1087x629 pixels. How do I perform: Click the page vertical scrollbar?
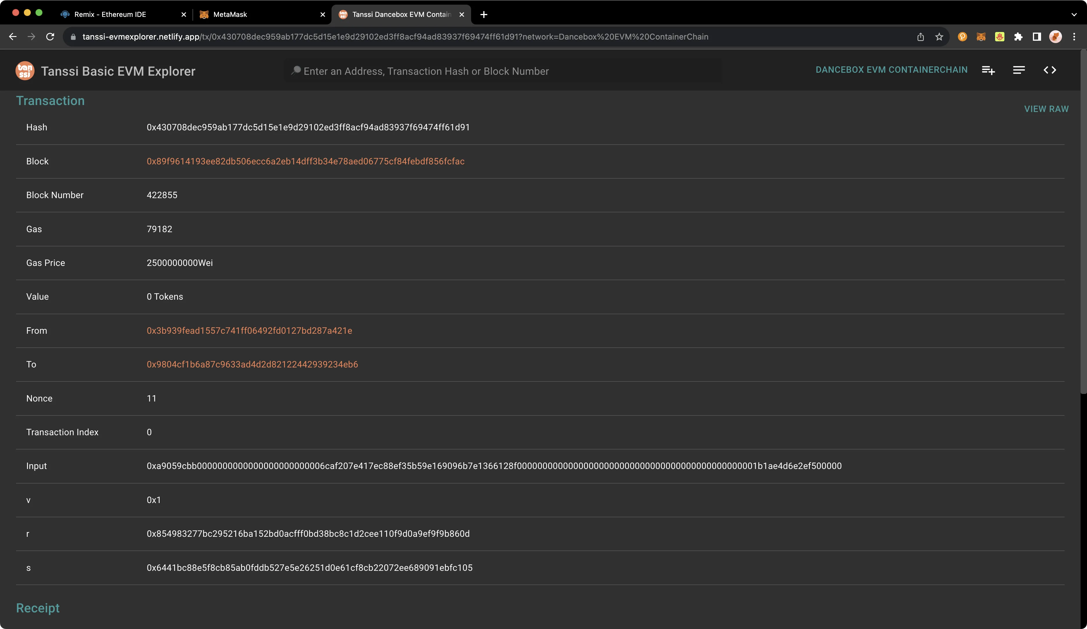coord(1083,221)
